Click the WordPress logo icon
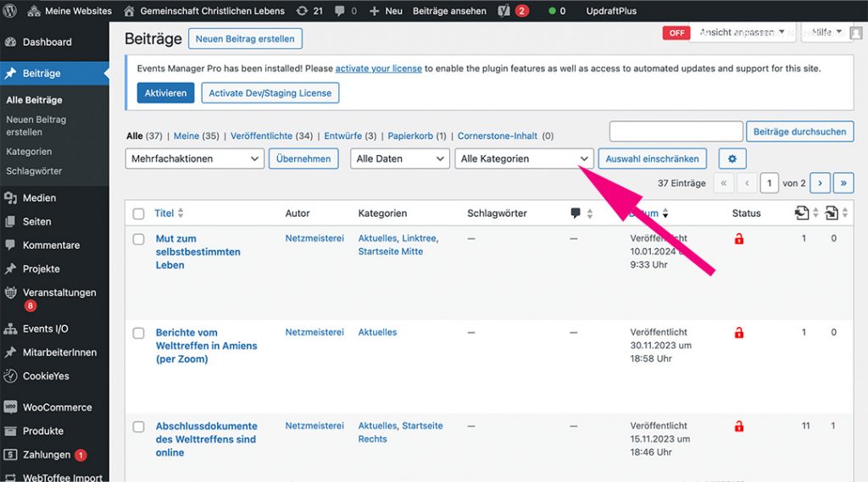Image resolution: width=868 pixels, height=482 pixels. pyautogui.click(x=11, y=11)
